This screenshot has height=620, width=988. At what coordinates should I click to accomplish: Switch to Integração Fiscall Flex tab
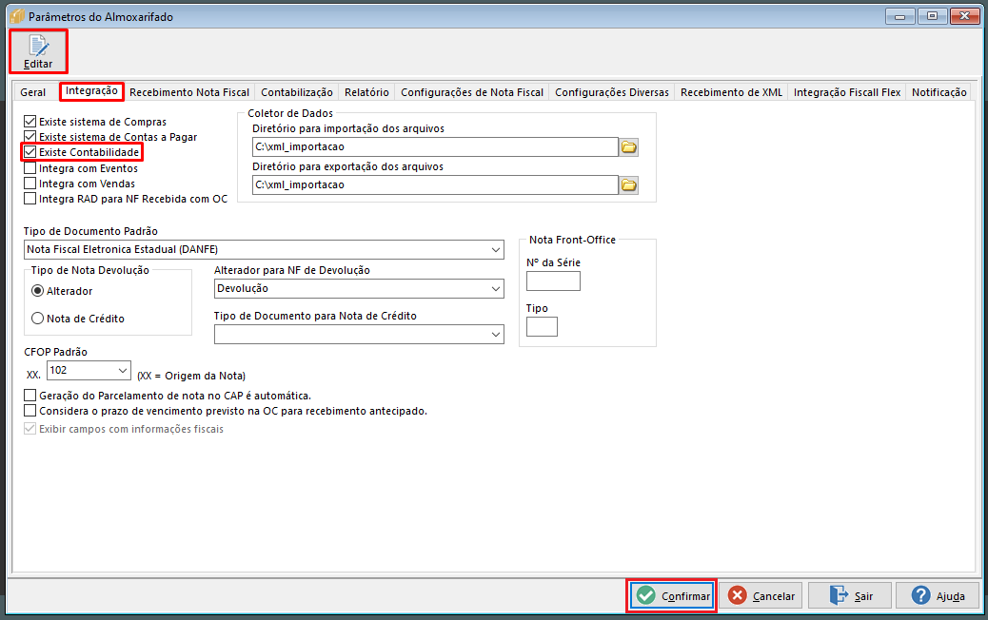coord(847,92)
